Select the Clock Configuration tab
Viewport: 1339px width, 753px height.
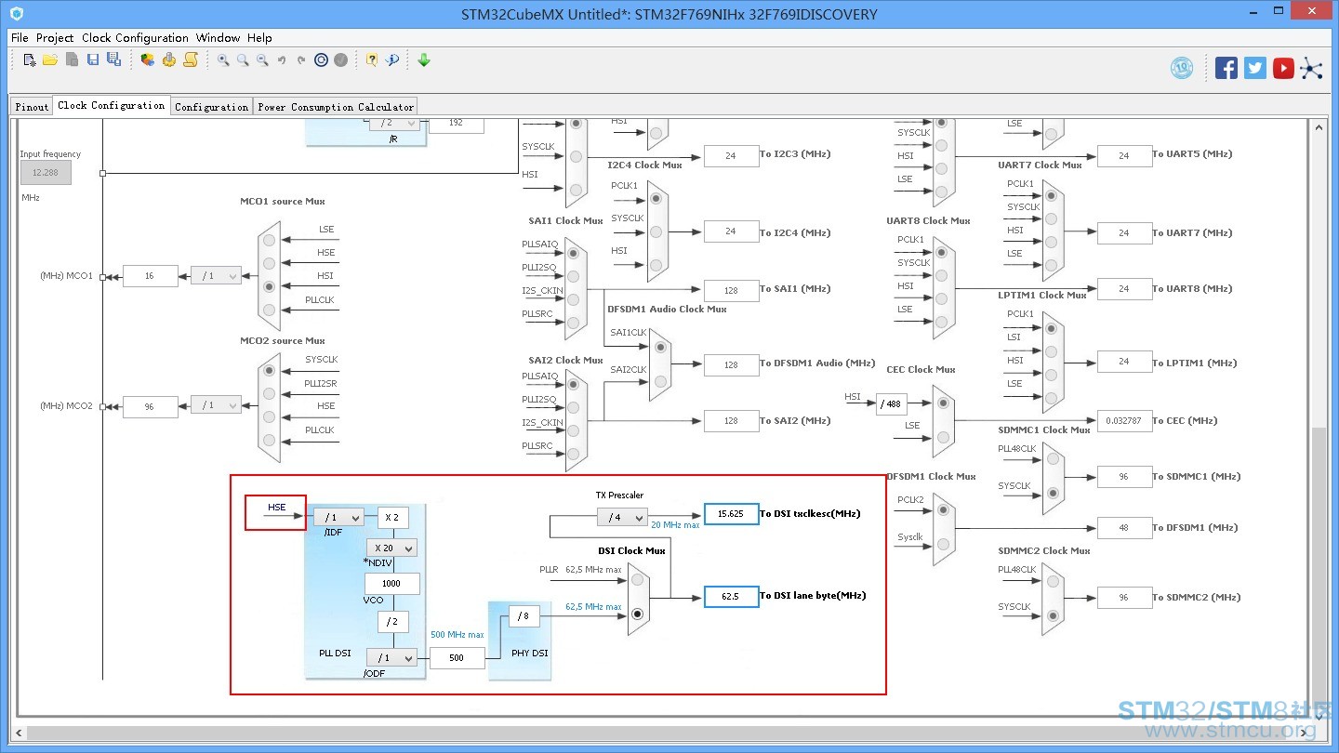click(112, 106)
